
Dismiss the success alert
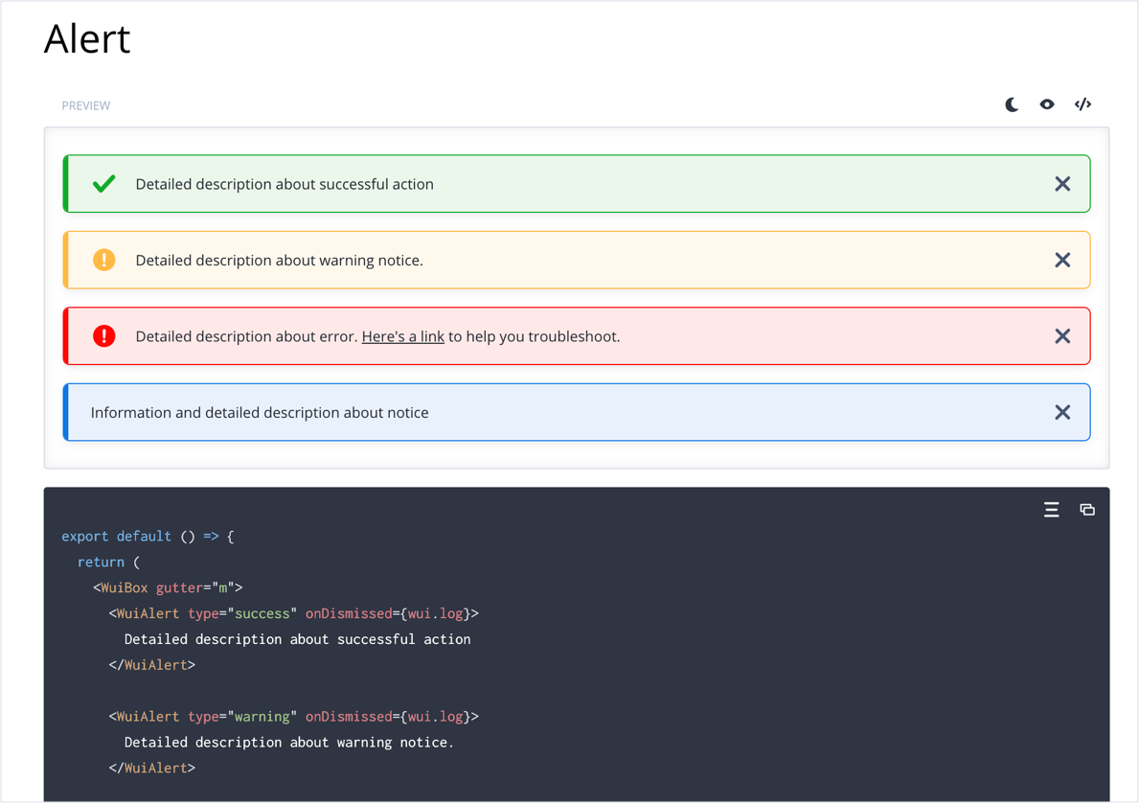pyautogui.click(x=1062, y=183)
